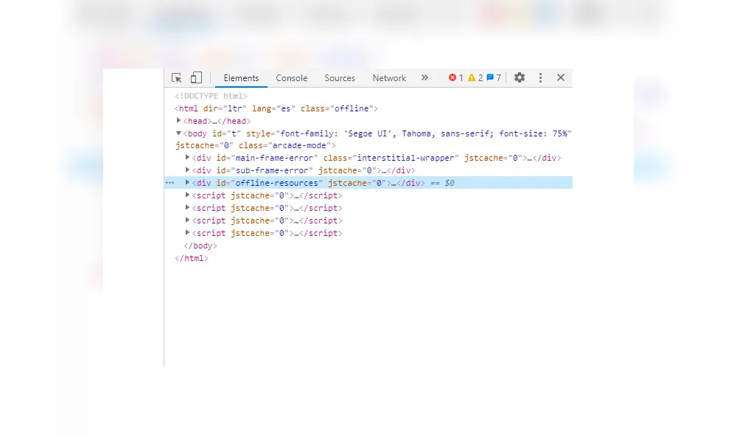Open the Network tab
The height and width of the screenshot is (435, 737).
(389, 78)
